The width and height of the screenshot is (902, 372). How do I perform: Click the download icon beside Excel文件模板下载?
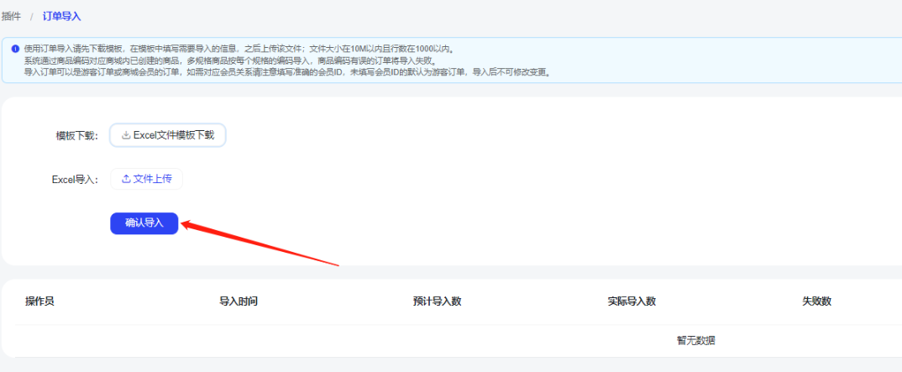126,134
